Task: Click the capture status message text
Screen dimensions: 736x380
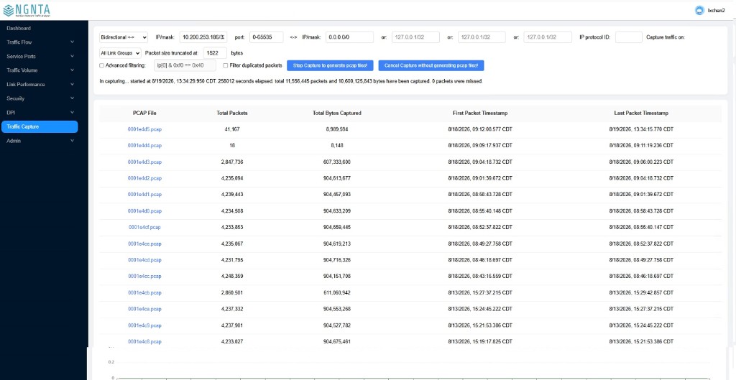Action: tap(291, 81)
